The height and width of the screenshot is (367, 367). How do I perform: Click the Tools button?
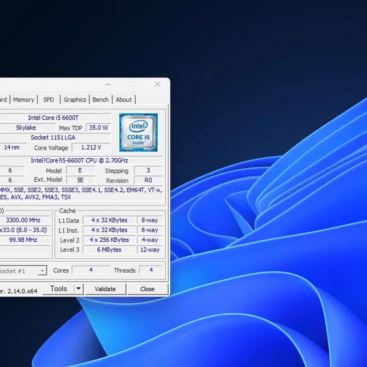coord(59,289)
